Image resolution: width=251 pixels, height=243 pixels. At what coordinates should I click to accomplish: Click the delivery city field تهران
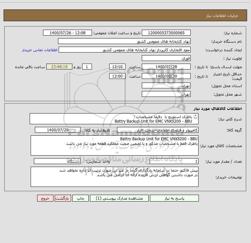(x=166, y=94)
